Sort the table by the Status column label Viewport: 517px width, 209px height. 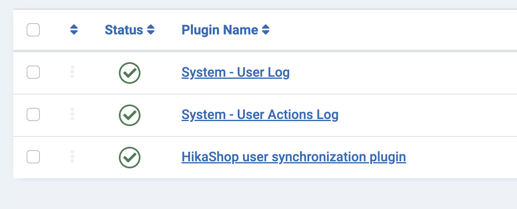click(x=124, y=30)
